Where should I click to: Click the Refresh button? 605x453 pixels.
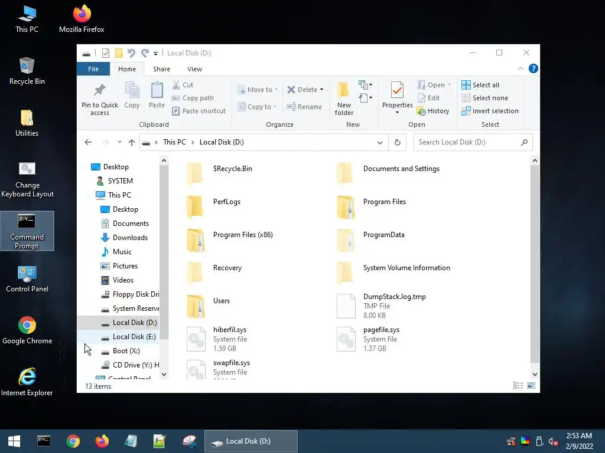398,143
